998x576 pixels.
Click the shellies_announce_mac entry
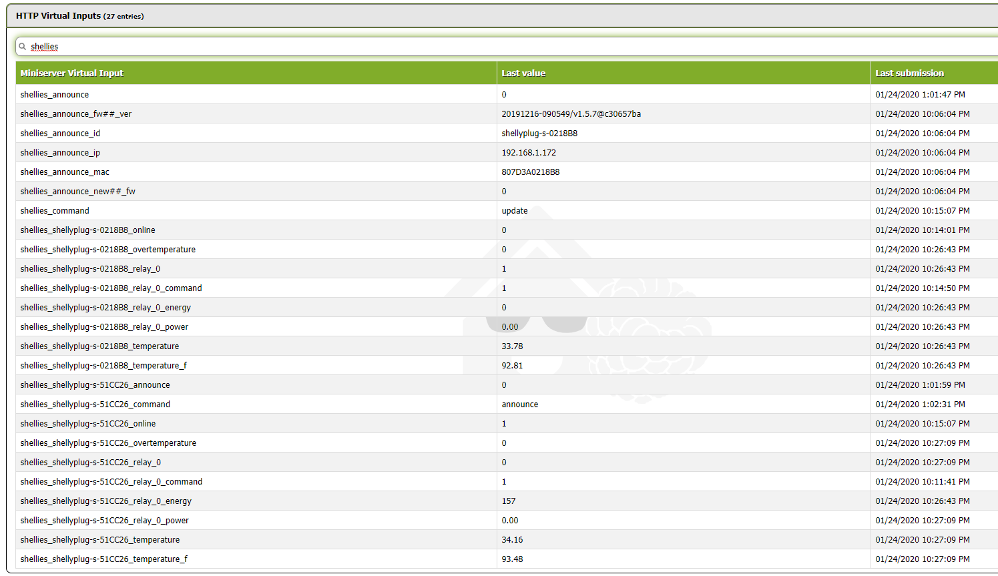click(65, 172)
